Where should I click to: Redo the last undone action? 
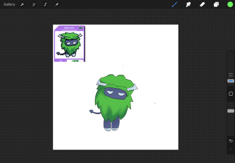pos(231,149)
